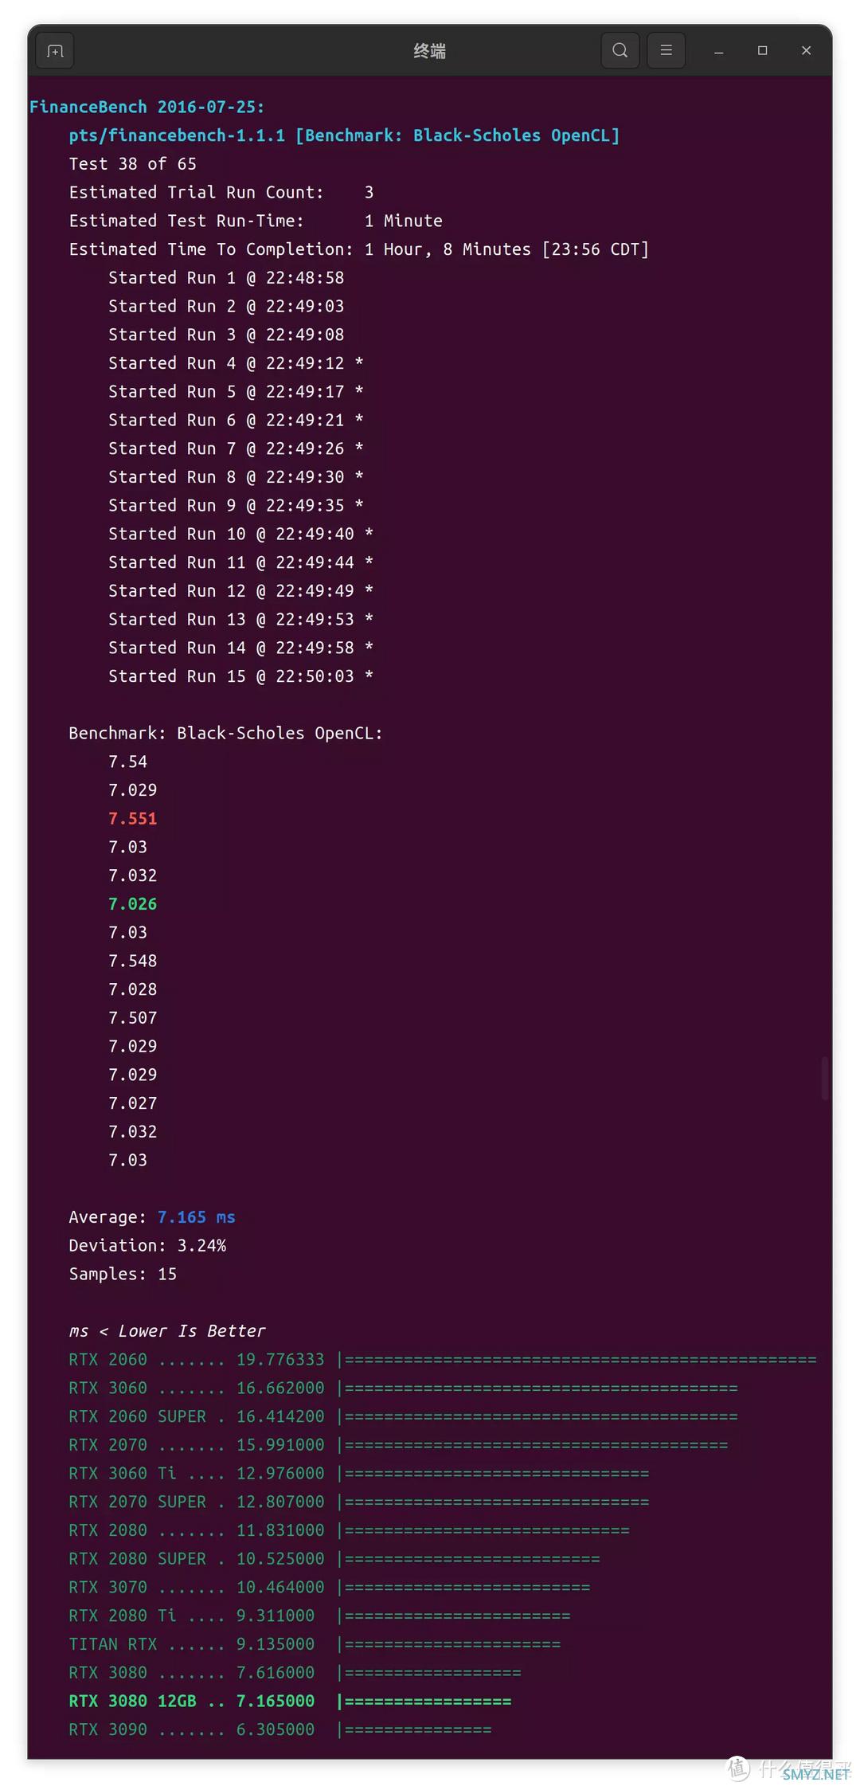Click the terminal scrollbar thumb
Screen dimensions: 860x1790
coord(825,1078)
